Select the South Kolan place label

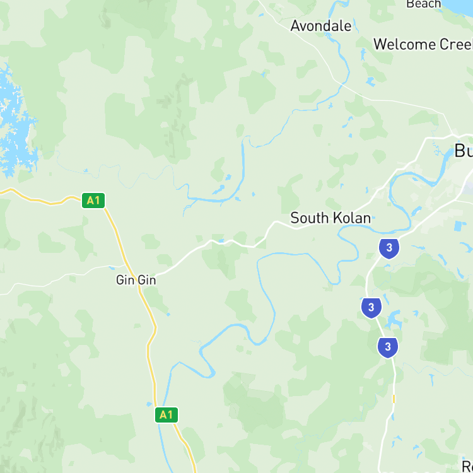330,218
